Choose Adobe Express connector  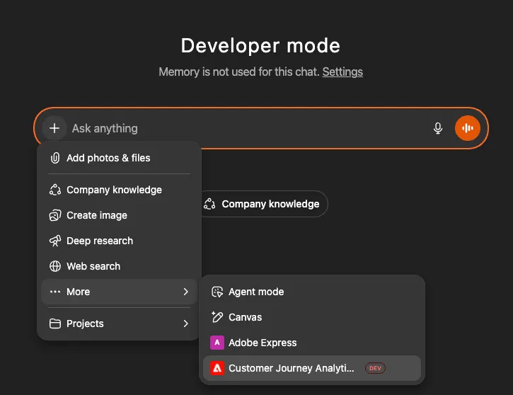[312, 343]
